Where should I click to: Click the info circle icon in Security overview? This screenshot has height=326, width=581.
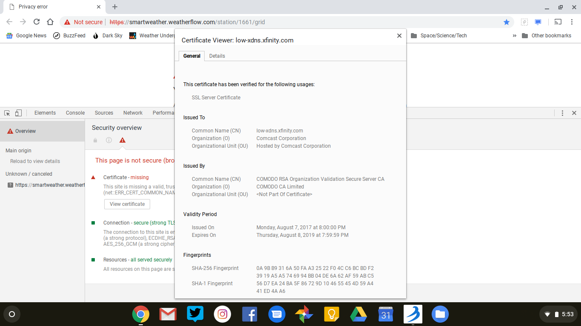pos(109,140)
